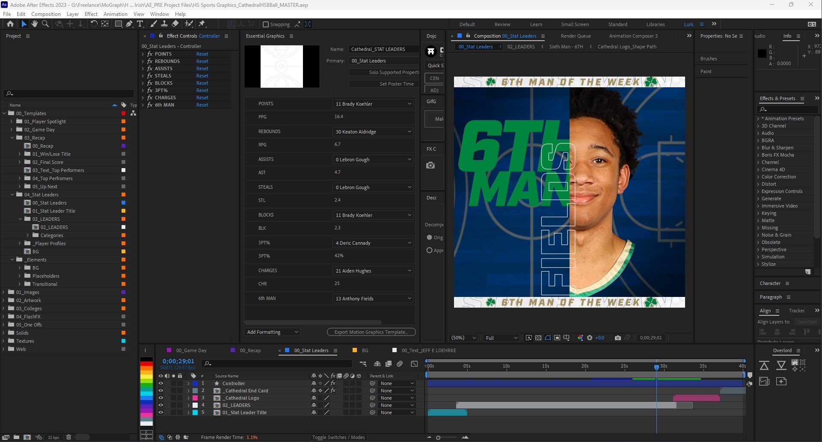Image resolution: width=822 pixels, height=442 pixels.
Task: Click the pink label color swatch on _Cathedral Logo
Action: [195, 398]
